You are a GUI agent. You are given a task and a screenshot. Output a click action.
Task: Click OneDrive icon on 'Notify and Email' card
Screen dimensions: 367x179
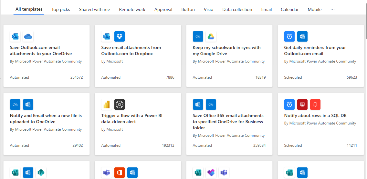[x=15, y=104]
